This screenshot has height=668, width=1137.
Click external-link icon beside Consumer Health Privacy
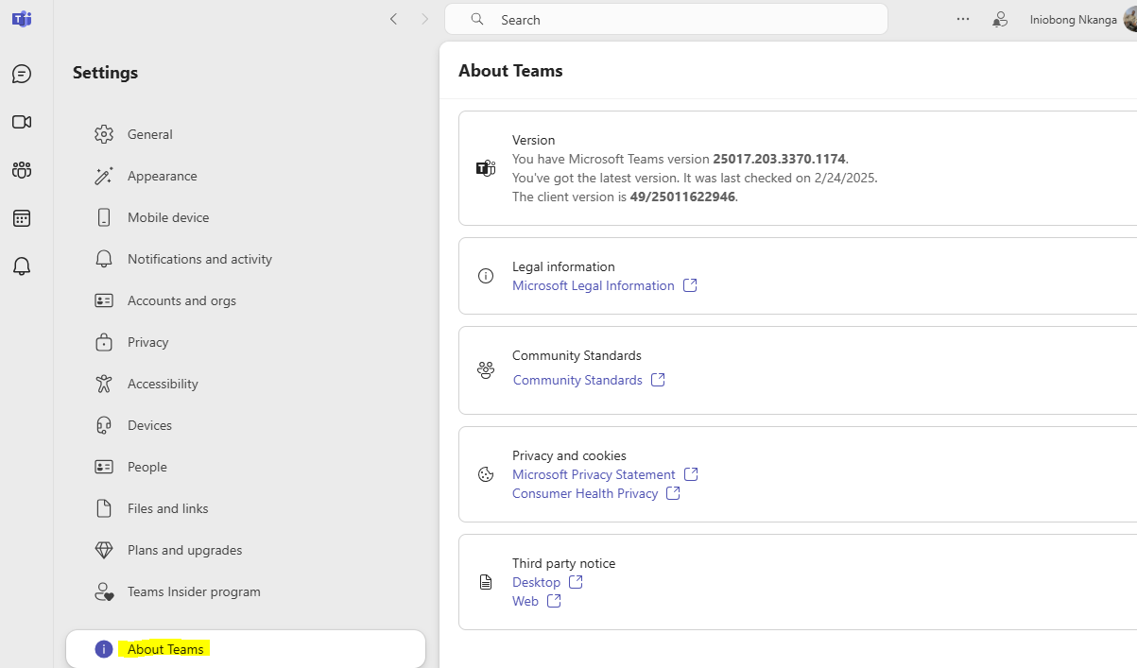(x=673, y=493)
